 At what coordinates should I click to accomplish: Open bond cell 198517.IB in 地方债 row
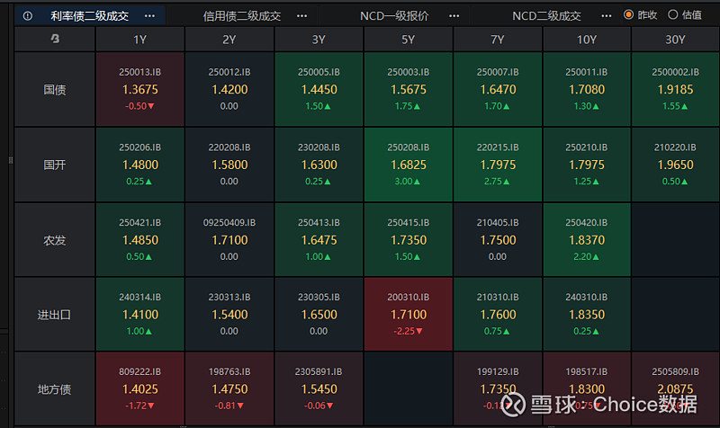pos(587,389)
